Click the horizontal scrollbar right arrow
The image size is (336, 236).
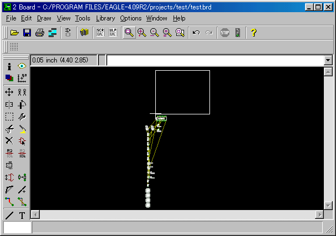click(319, 214)
